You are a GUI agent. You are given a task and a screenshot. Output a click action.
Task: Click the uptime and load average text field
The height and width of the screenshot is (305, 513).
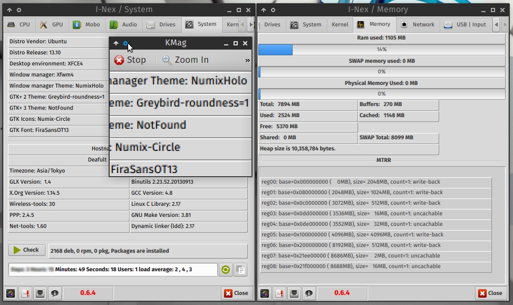coord(113,270)
